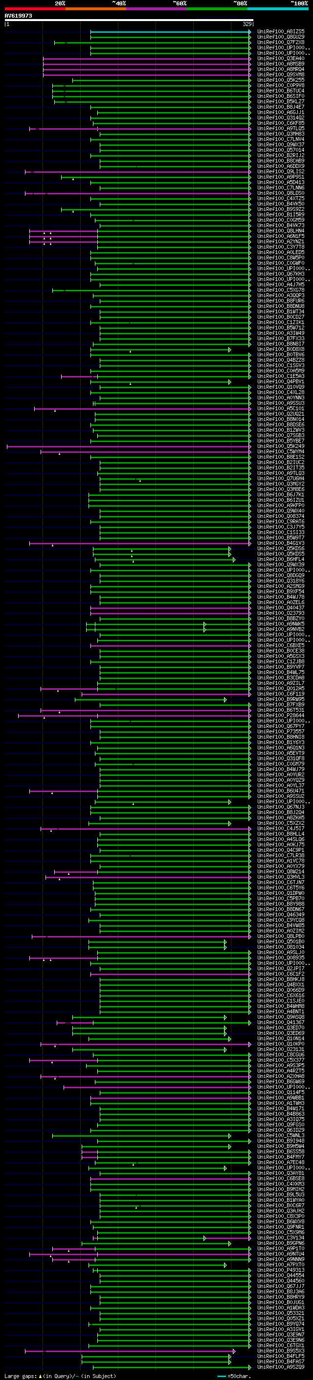Screen dimensions: 313x1380
Task: Open hit UniRef100_Q8GU29
Action: [x=281, y=38]
